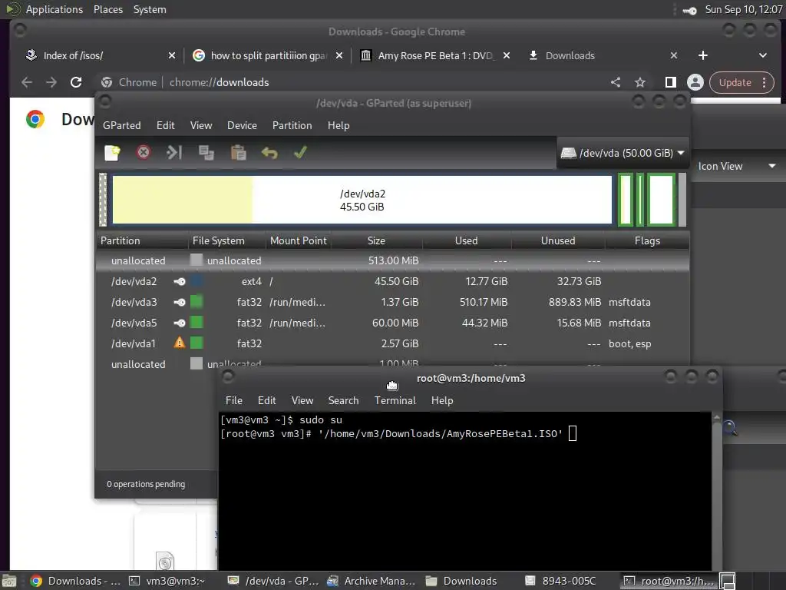786x590 pixels.
Task: Click the key lock icon on /dev/vda2
Action: 180,281
